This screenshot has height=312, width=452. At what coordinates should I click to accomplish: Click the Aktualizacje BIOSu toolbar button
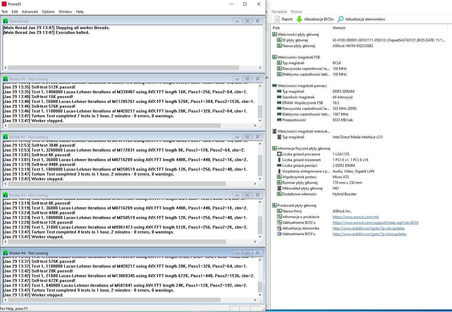point(315,19)
